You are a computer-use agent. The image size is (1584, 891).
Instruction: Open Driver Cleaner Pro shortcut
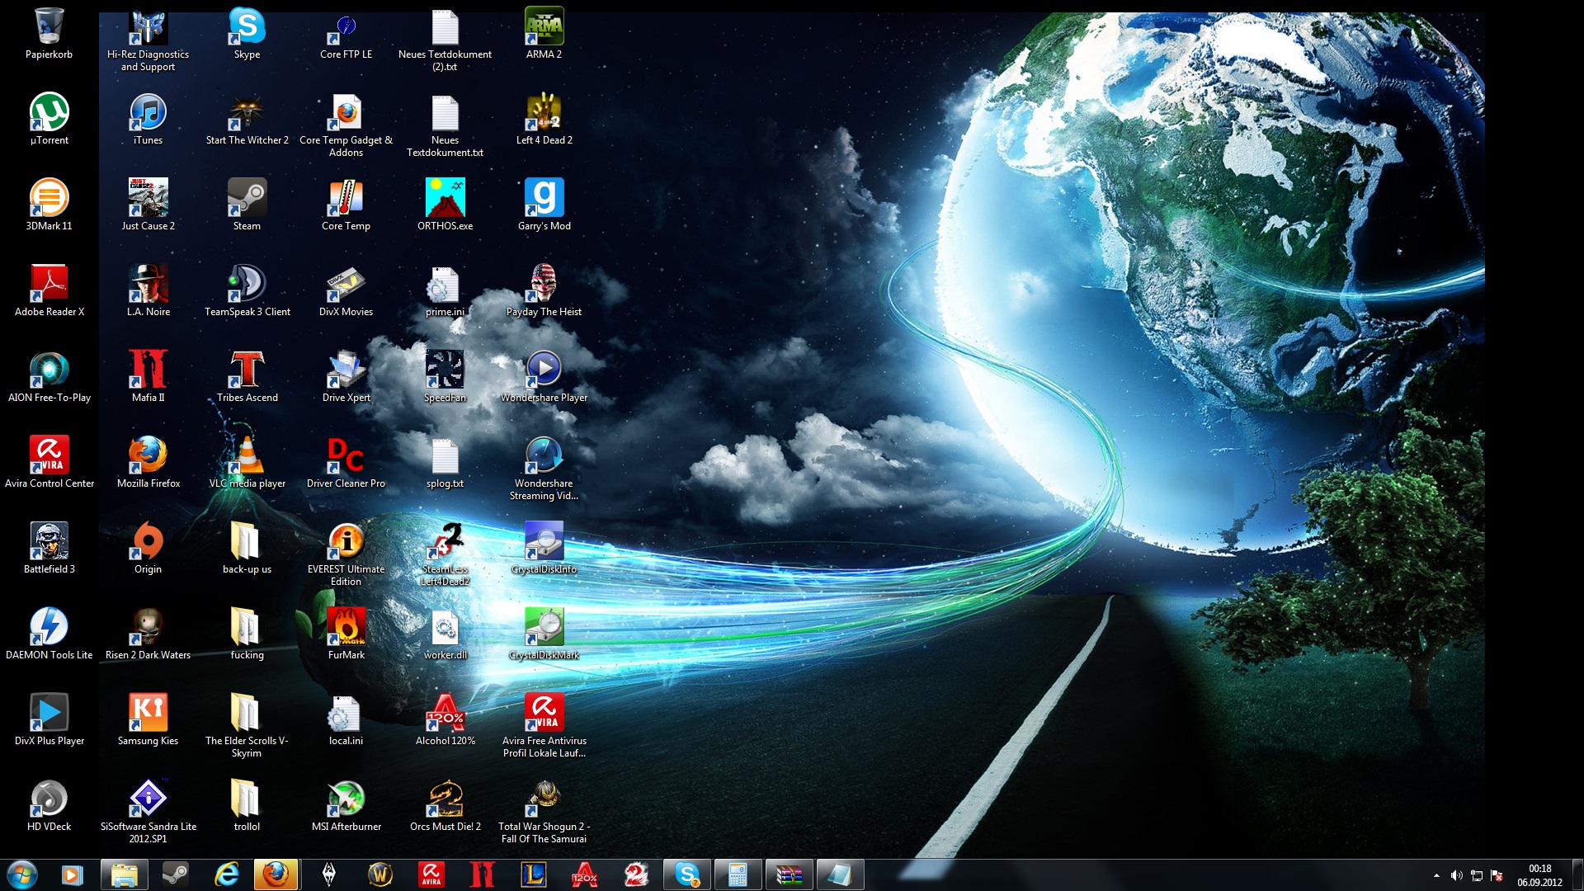pyautogui.click(x=346, y=462)
